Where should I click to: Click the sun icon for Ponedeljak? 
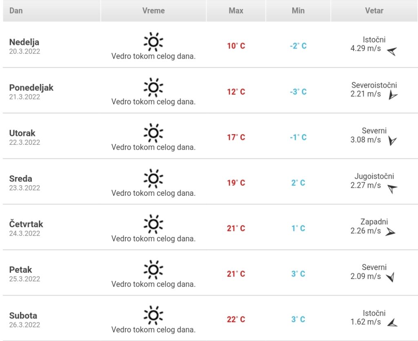pos(153,87)
